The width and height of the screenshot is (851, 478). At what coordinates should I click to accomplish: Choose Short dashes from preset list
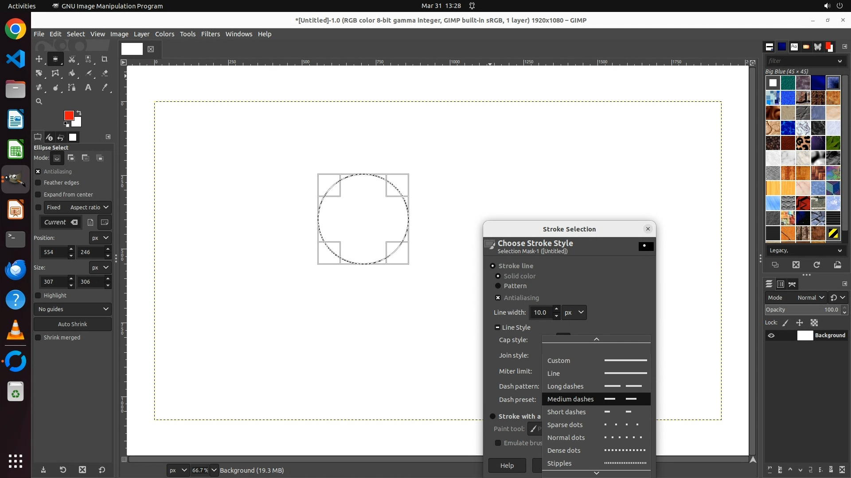(566, 412)
